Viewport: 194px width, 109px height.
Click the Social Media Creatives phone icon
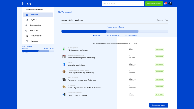point(64,94)
